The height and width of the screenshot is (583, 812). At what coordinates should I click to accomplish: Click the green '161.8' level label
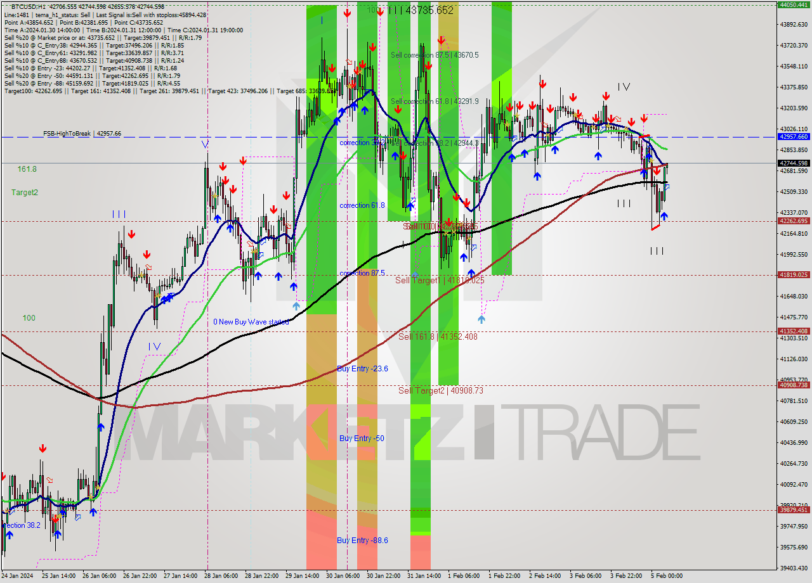27,169
